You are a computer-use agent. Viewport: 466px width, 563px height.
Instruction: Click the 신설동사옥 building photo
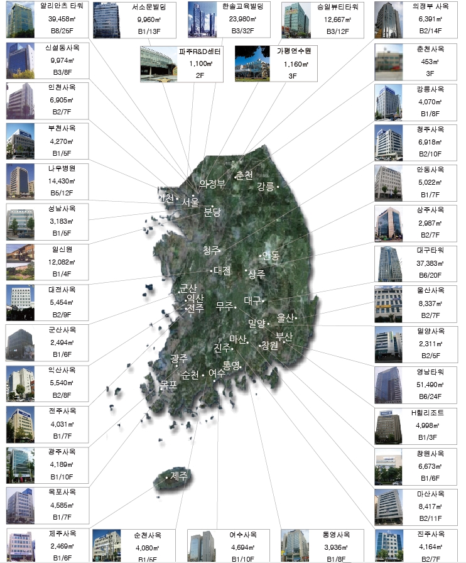pos(21,61)
